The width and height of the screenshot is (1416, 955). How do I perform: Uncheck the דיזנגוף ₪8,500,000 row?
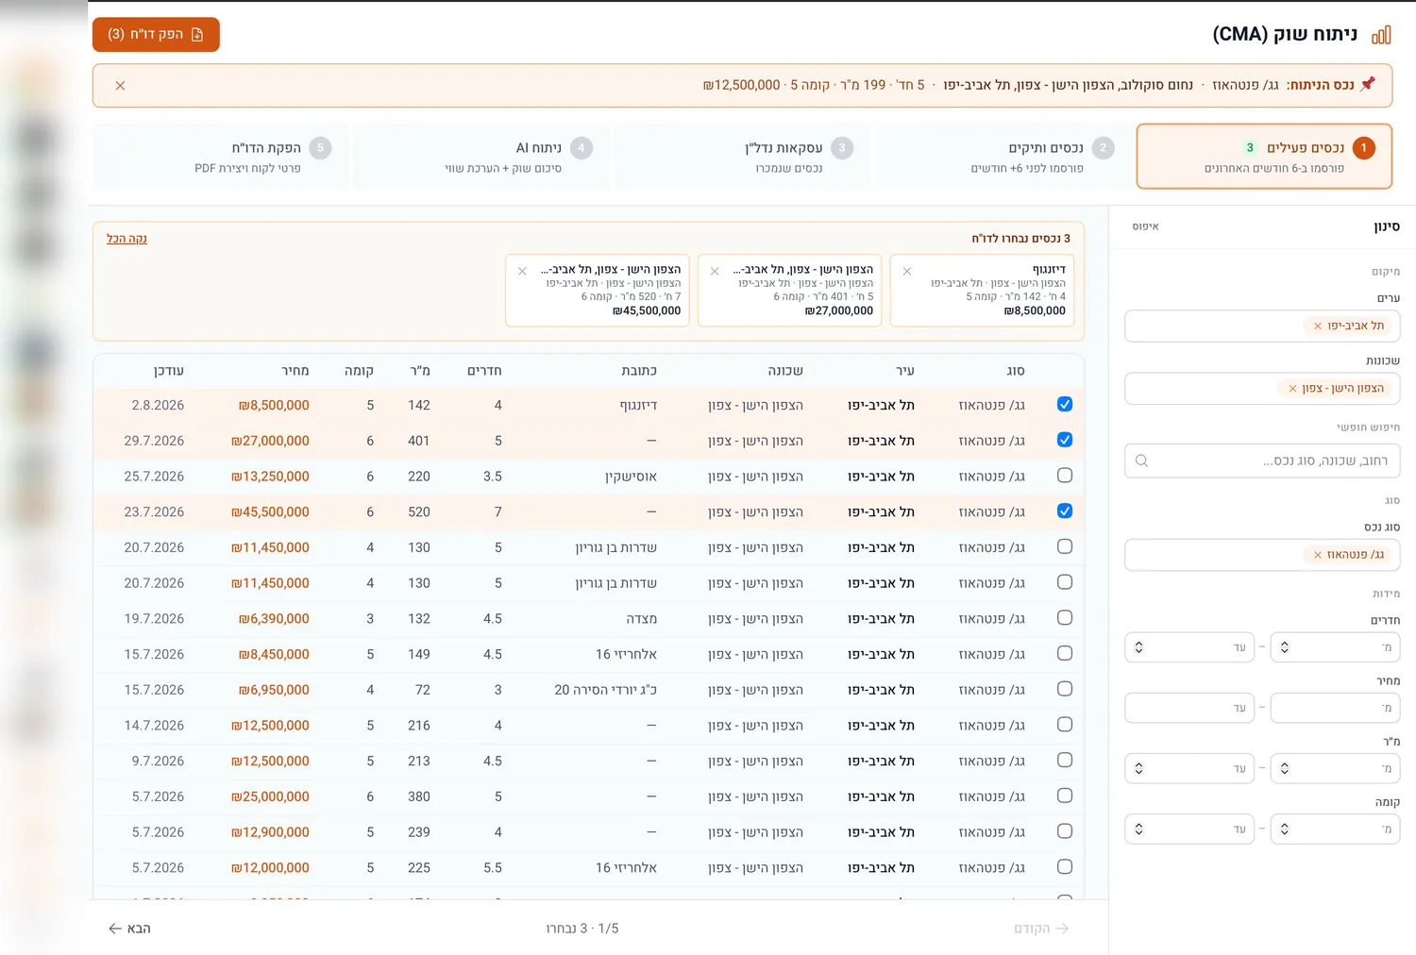[1065, 404]
